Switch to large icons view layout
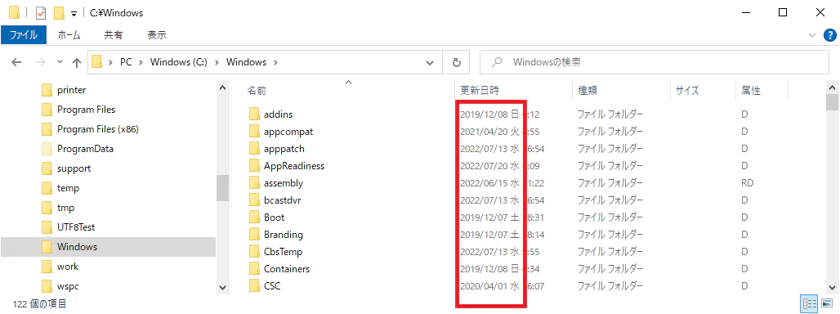The width and height of the screenshot is (840, 314). pyautogui.click(x=826, y=304)
